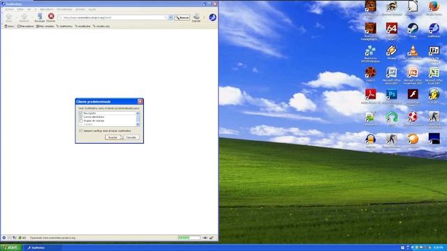Image resolution: width=447 pixels, height=251 pixels.
Task: Click the dialog list scroll up arrow
Action: point(138,113)
